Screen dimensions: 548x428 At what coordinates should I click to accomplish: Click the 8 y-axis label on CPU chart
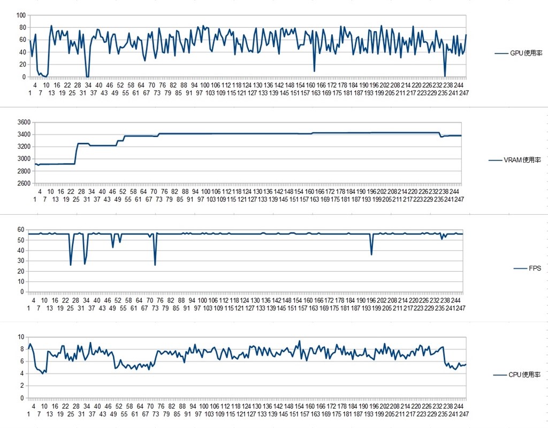coord(22,349)
